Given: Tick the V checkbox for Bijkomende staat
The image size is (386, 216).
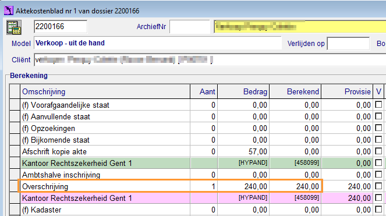Looking at the screenshot, I should coord(378,139).
